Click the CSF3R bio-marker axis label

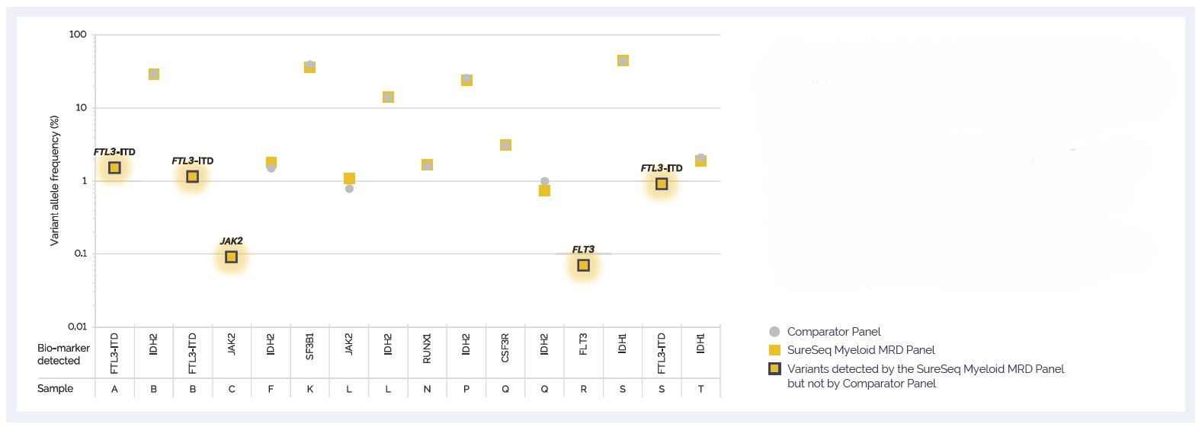coord(505,348)
